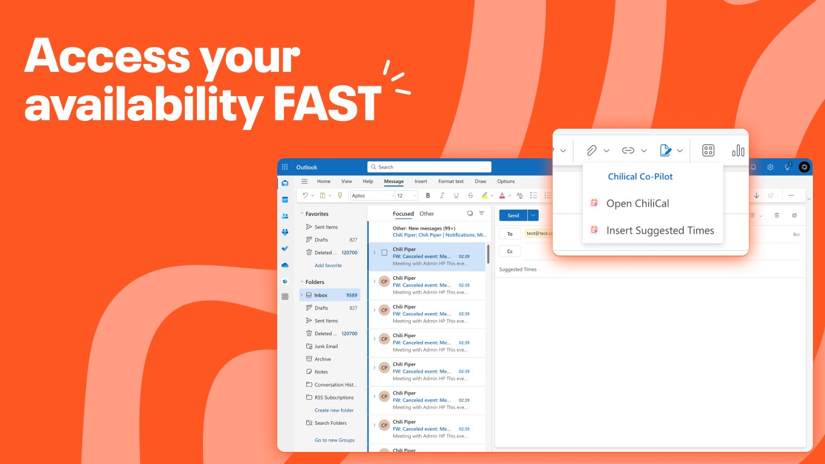Open the Undo dropdown arrow
Image resolution: width=825 pixels, height=464 pixels.
tap(312, 196)
